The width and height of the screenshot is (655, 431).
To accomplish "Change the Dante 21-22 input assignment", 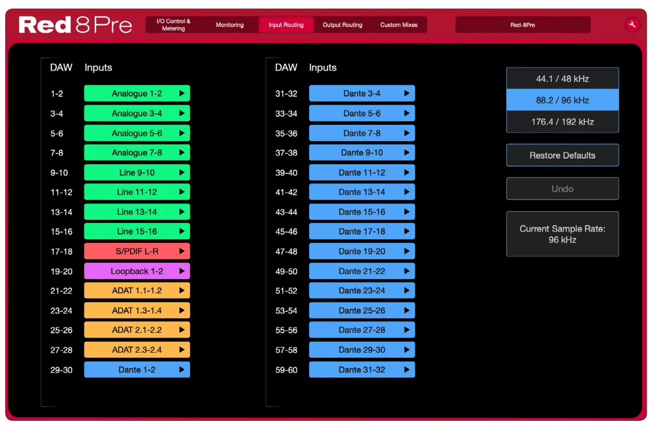I will pos(362,271).
